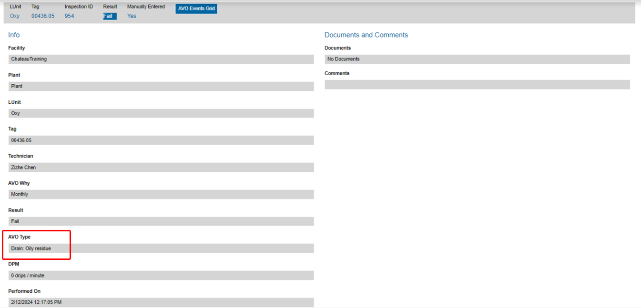Click the LUnit field containing Oxy
641x308 pixels.
tap(161, 113)
